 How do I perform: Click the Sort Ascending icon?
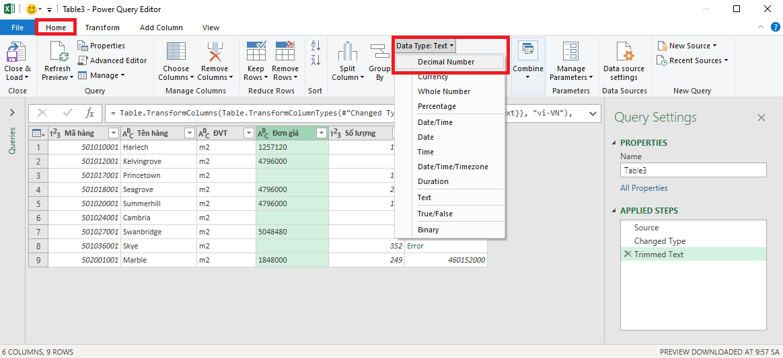[x=315, y=46]
